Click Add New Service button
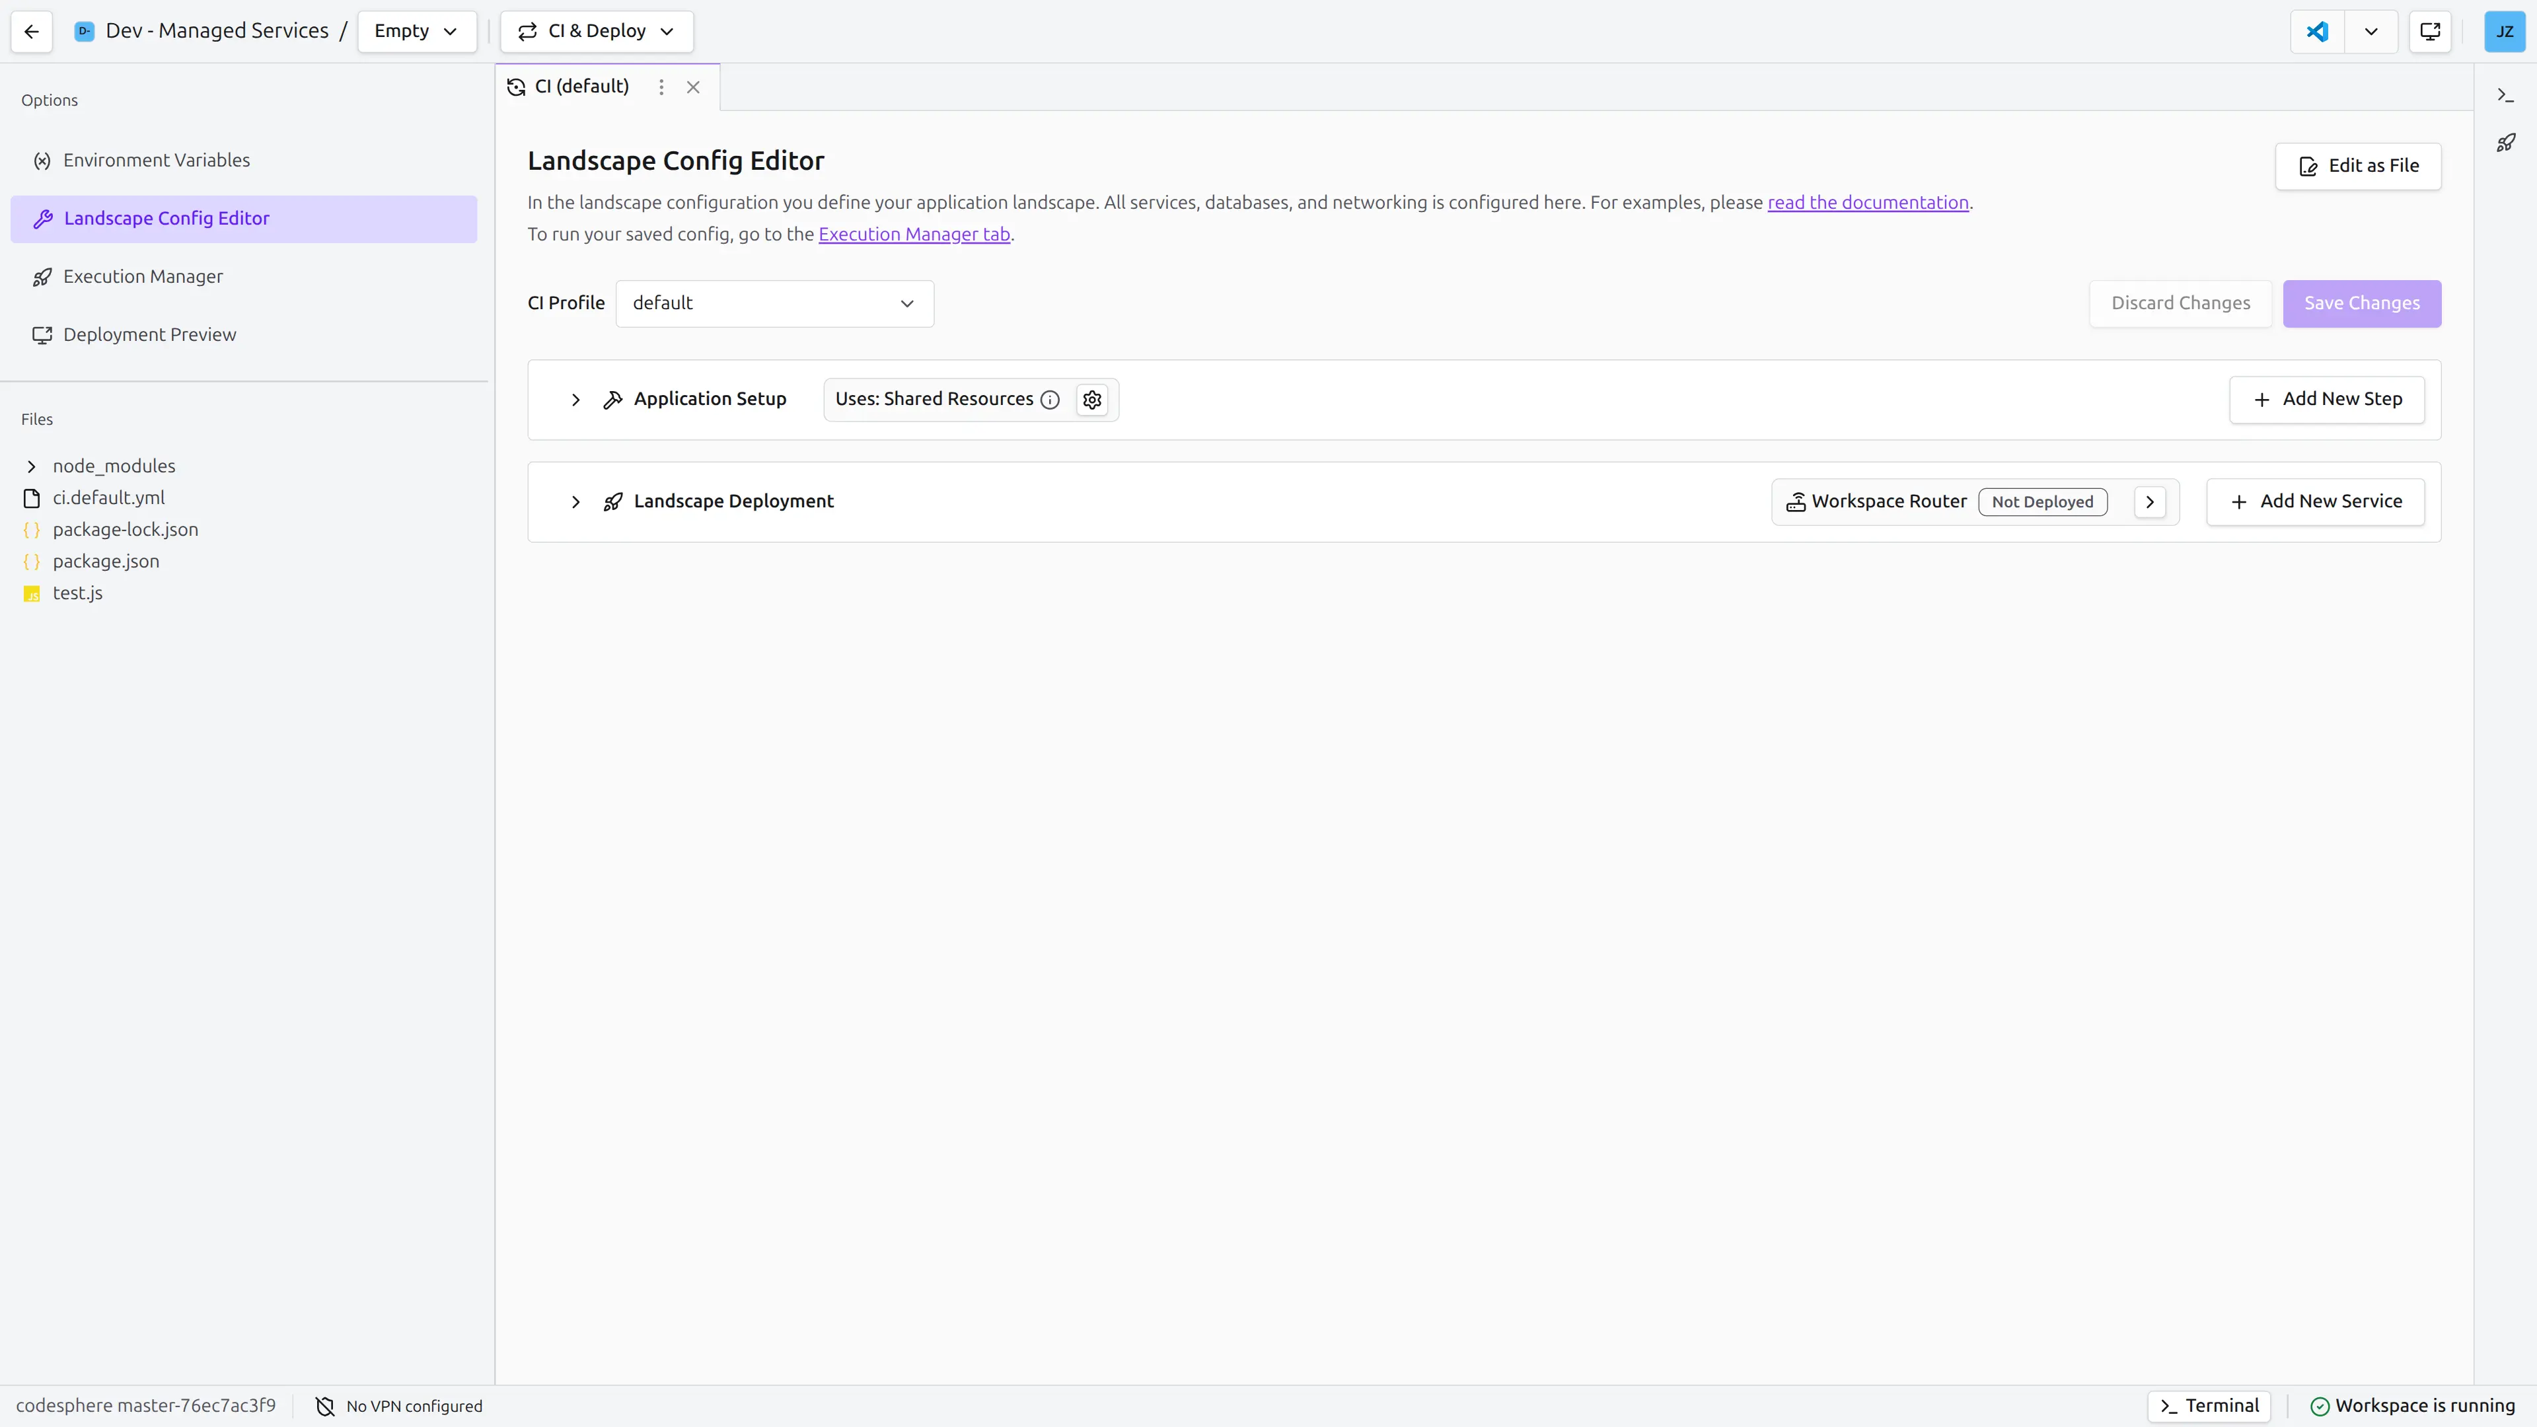 (2314, 502)
